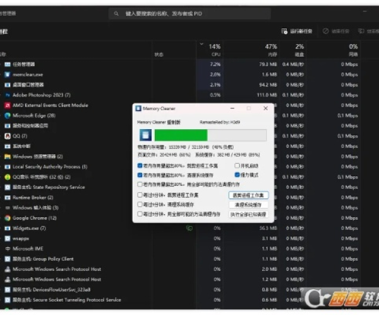This screenshot has height=315, width=379.
Task: Click 运行新任务 in Task Manager
Action: 297,31
